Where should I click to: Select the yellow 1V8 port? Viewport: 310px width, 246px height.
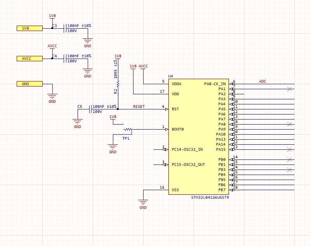click(29, 28)
